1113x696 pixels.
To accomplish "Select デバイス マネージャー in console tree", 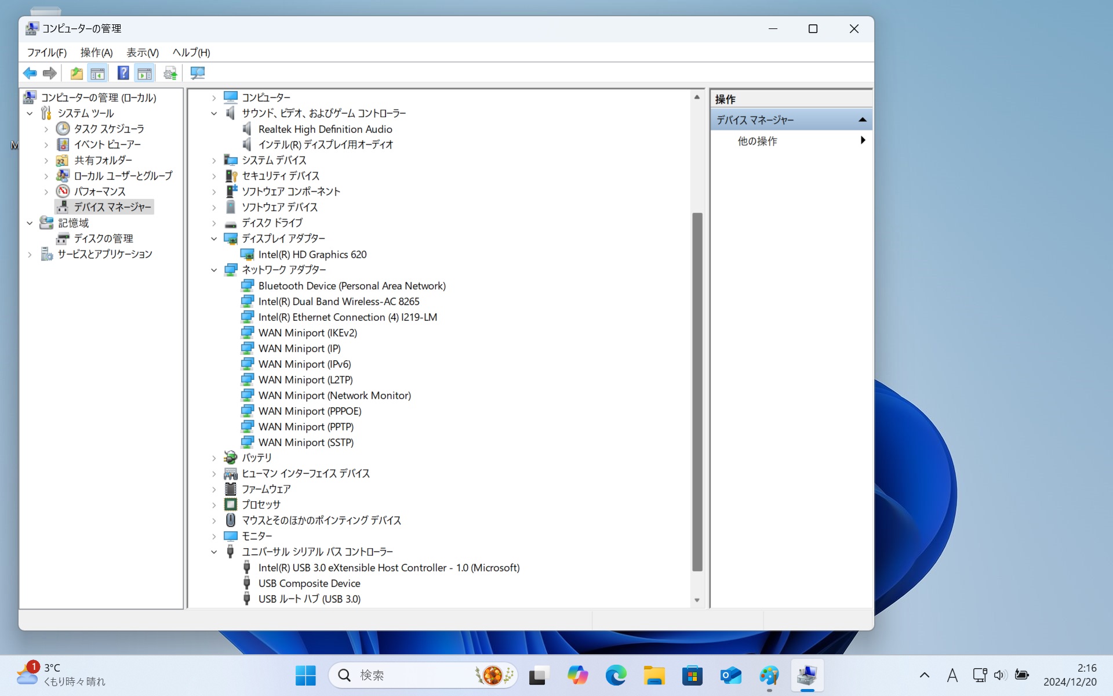I will point(112,207).
